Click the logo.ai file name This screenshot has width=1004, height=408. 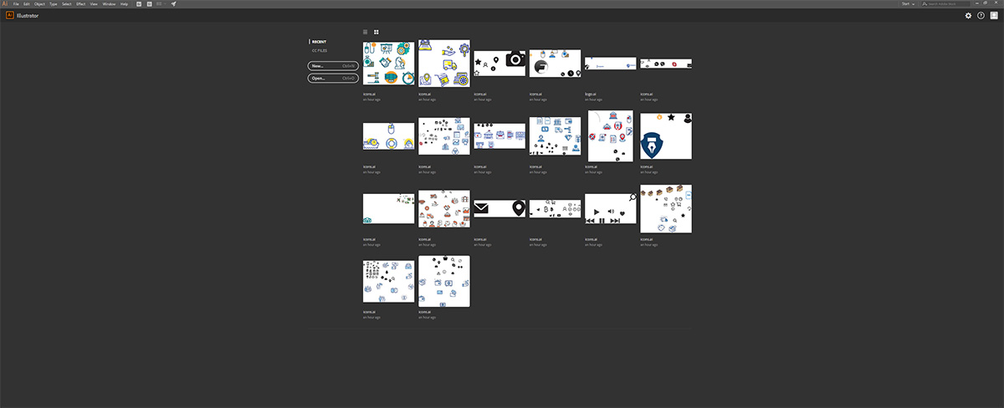point(590,94)
